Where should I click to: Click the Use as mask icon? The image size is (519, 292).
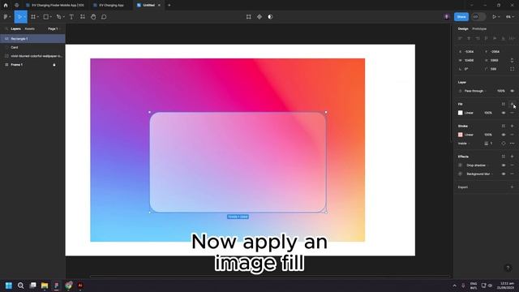click(x=270, y=17)
